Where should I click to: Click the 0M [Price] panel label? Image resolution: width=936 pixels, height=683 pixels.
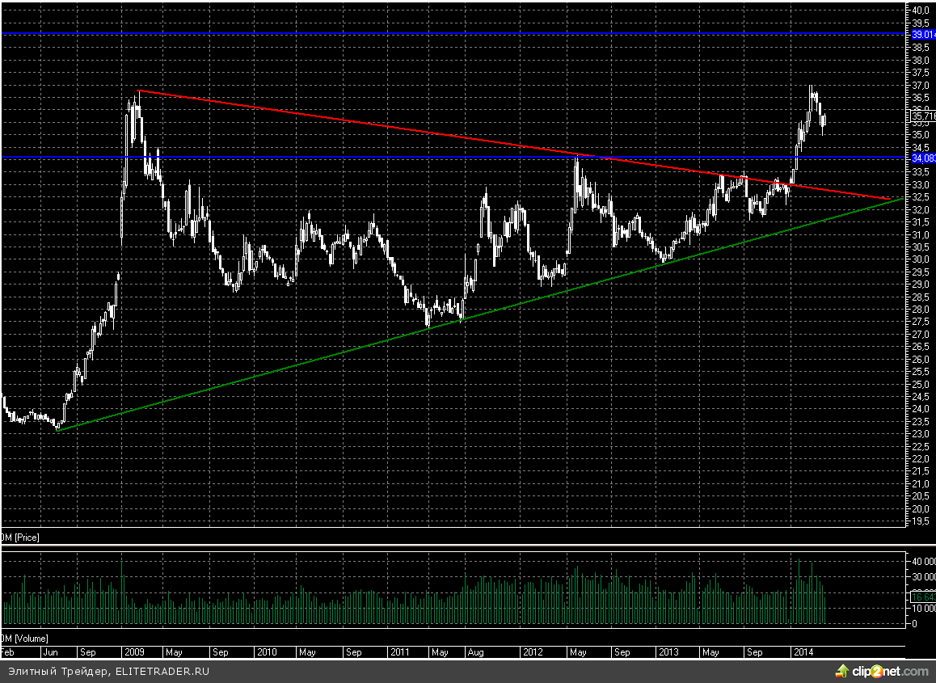point(20,538)
